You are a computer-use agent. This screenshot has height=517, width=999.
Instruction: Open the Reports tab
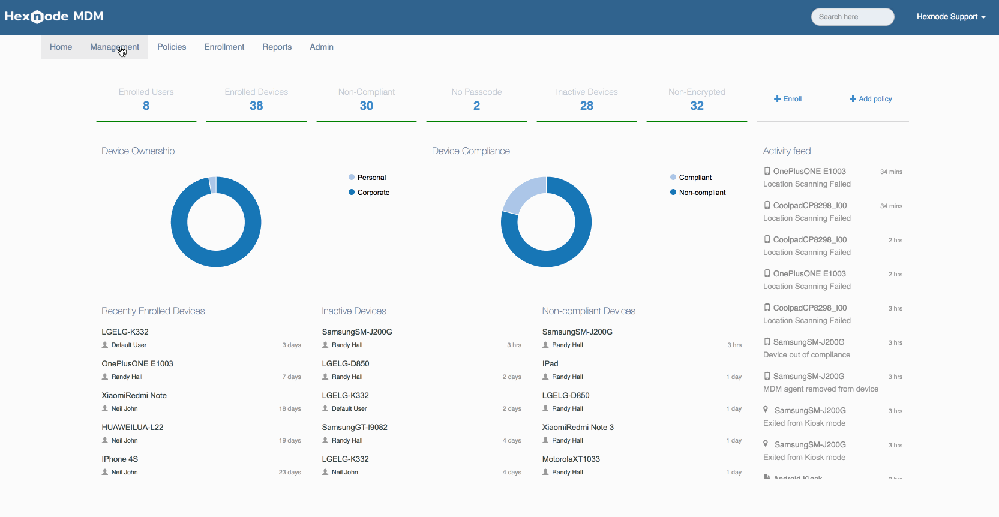277,47
